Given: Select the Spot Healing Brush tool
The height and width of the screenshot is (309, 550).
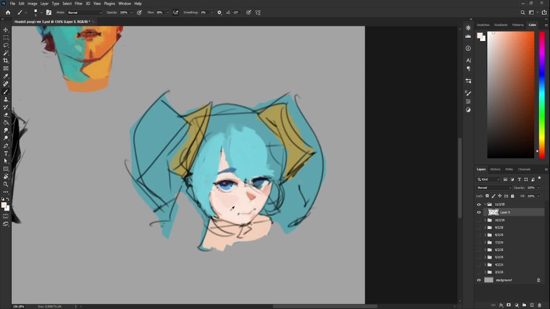Looking at the screenshot, I should pos(6,84).
